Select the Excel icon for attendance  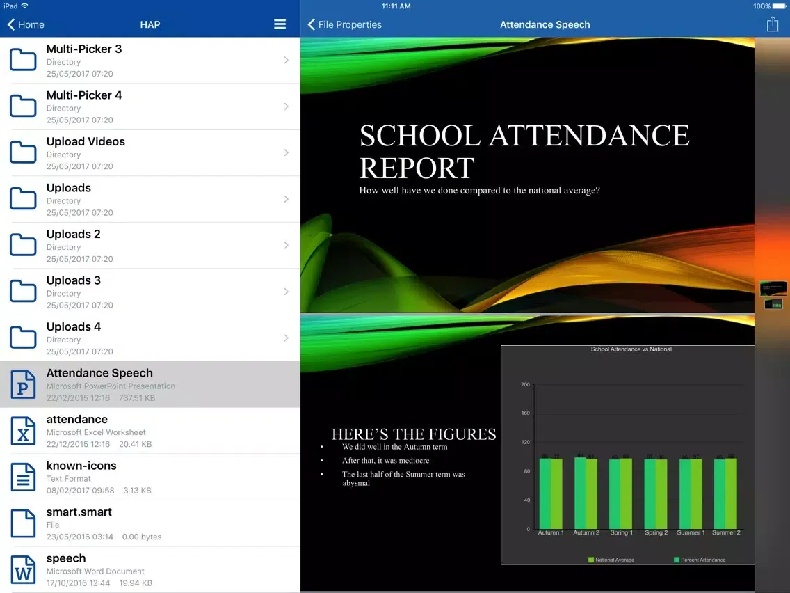(23, 431)
